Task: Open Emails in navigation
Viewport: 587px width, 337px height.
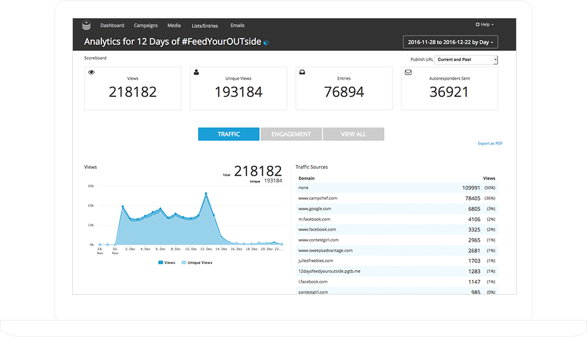Action: [237, 25]
